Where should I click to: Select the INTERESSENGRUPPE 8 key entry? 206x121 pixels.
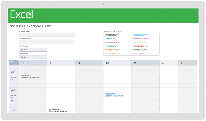click(x=140, y=39)
